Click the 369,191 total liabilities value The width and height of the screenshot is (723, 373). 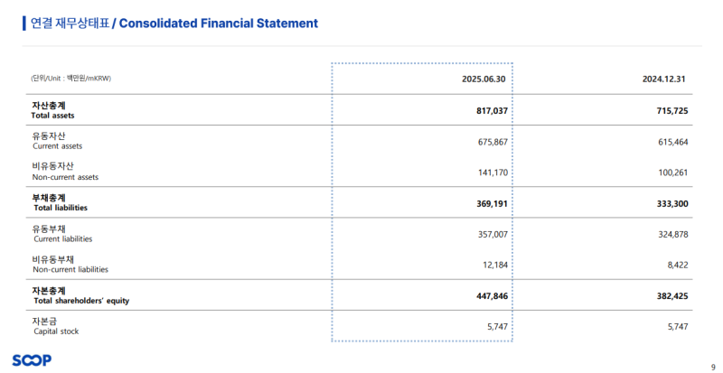coord(493,203)
